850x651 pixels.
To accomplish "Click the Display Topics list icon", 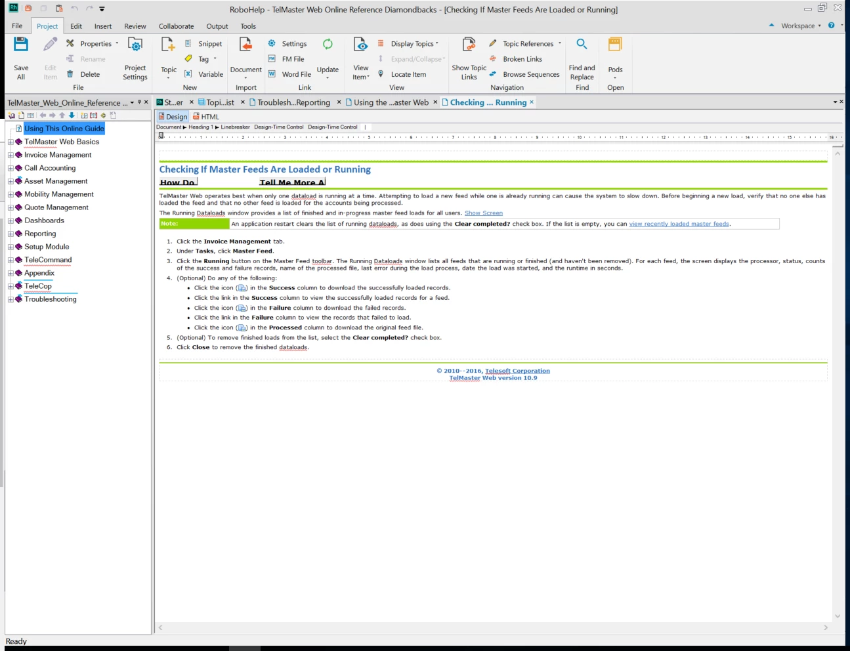I will tap(381, 44).
